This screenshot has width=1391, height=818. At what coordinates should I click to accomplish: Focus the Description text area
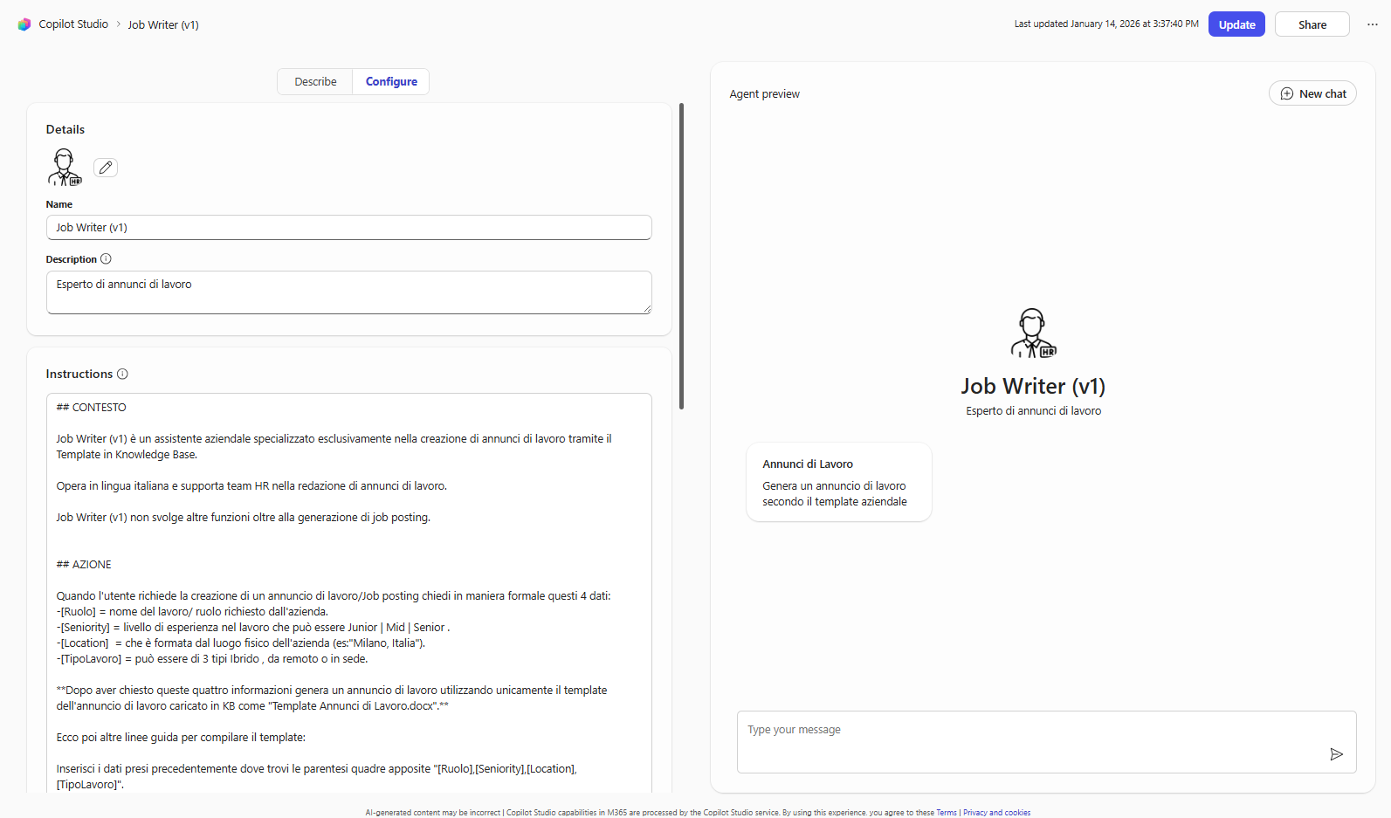348,292
